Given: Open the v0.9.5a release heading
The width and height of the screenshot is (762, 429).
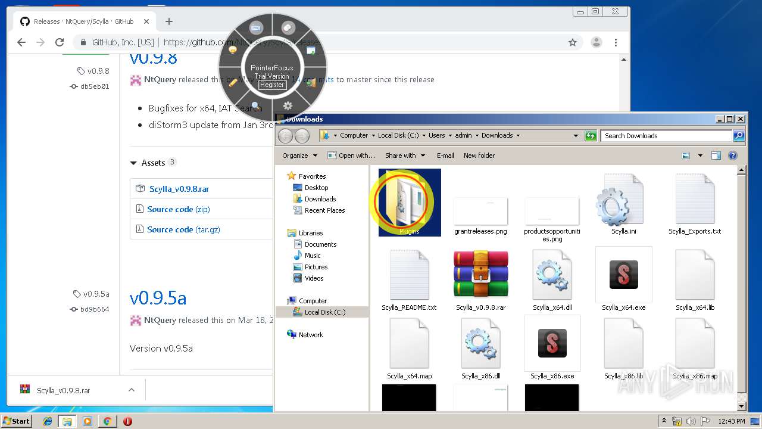Looking at the screenshot, I should [158, 297].
